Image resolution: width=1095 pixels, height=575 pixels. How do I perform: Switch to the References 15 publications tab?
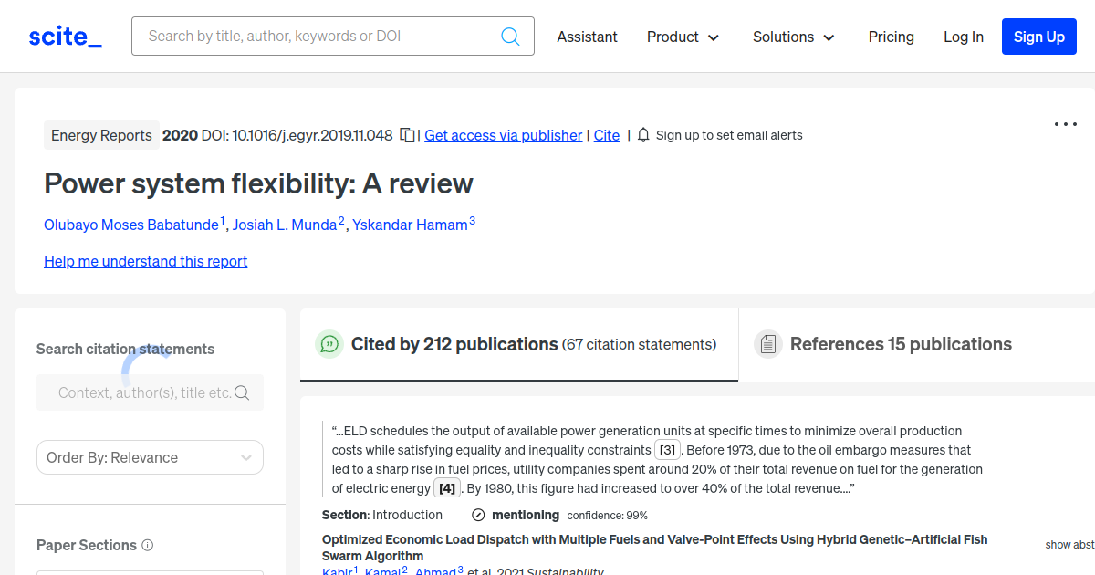901,344
